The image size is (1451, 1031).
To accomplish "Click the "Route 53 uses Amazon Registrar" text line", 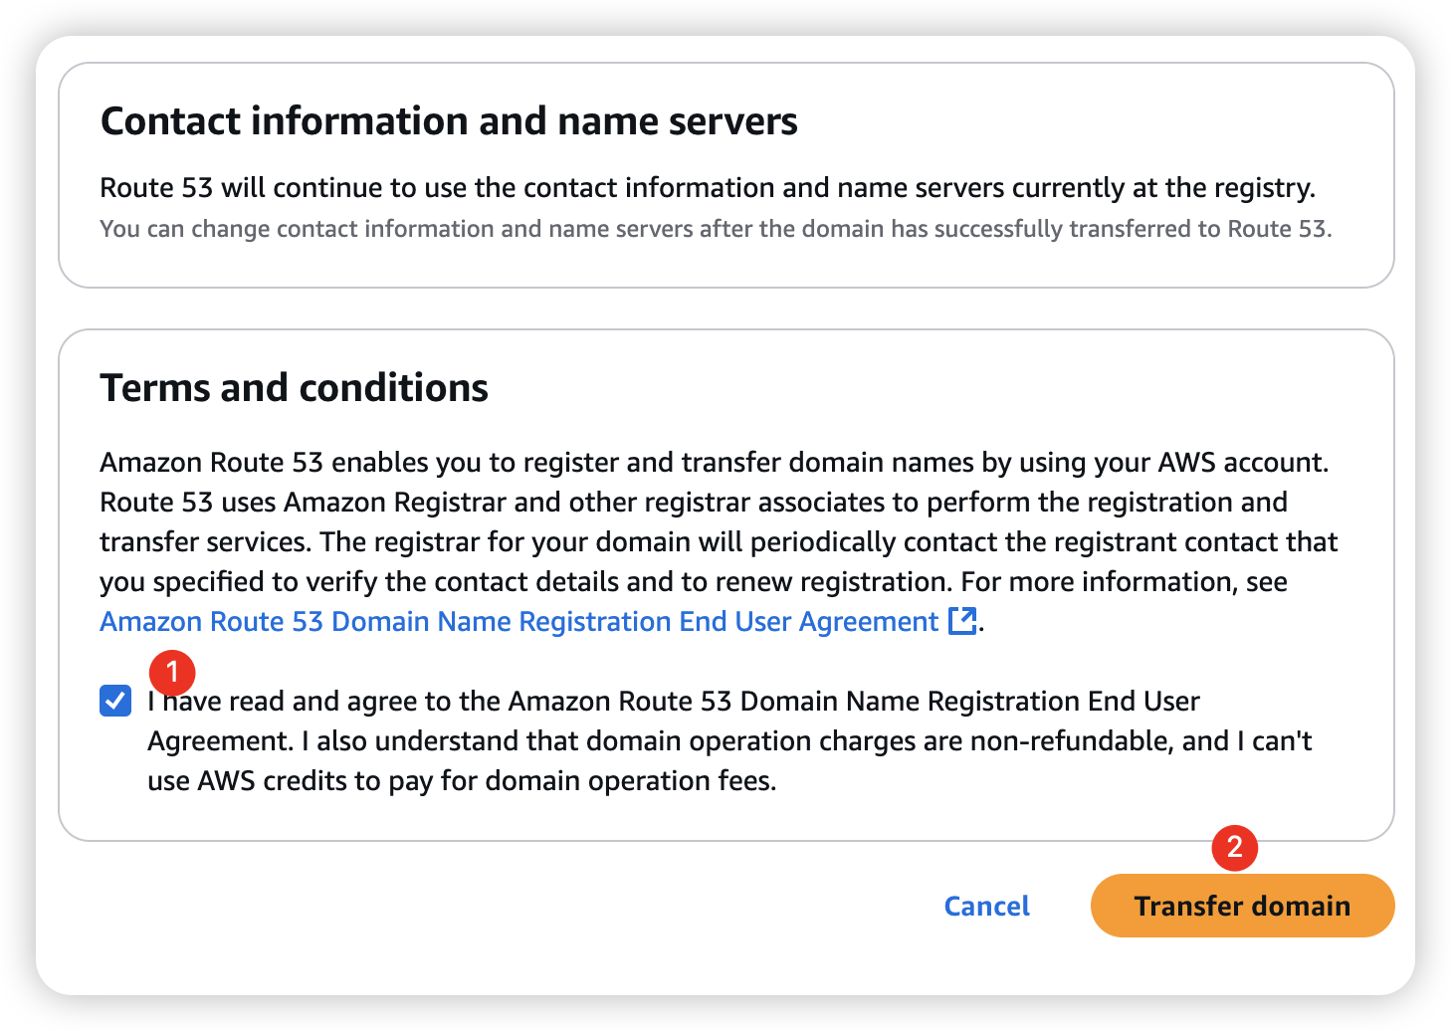I will coord(693,503).
